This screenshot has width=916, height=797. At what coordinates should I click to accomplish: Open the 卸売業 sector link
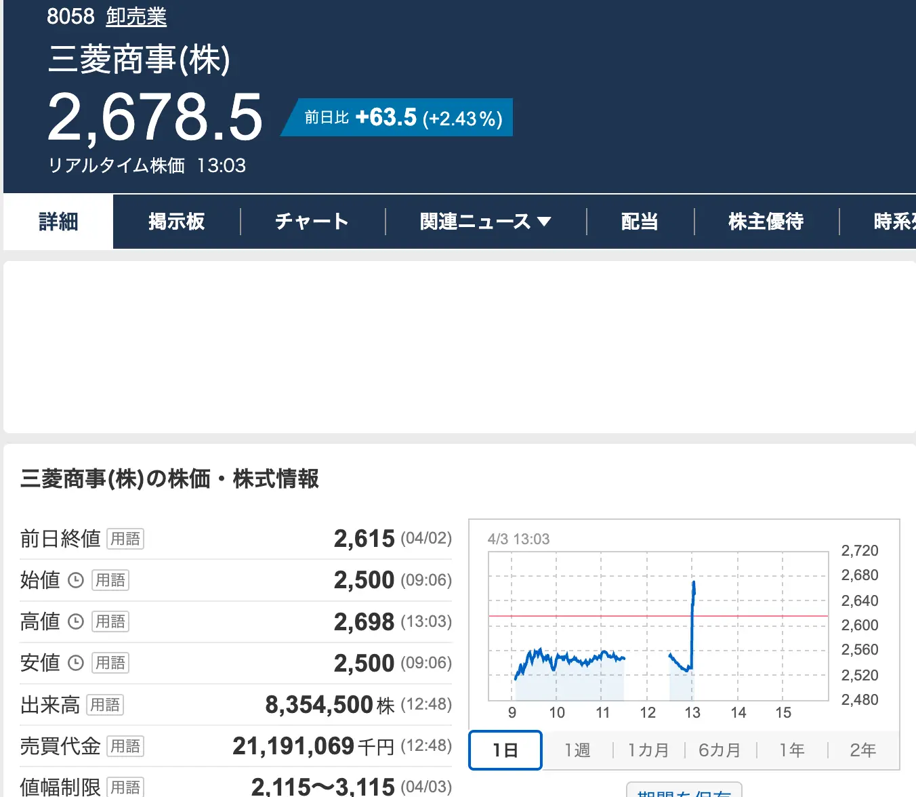click(x=136, y=16)
